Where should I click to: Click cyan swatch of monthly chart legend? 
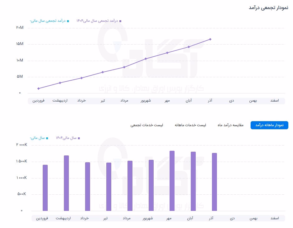point(47,138)
